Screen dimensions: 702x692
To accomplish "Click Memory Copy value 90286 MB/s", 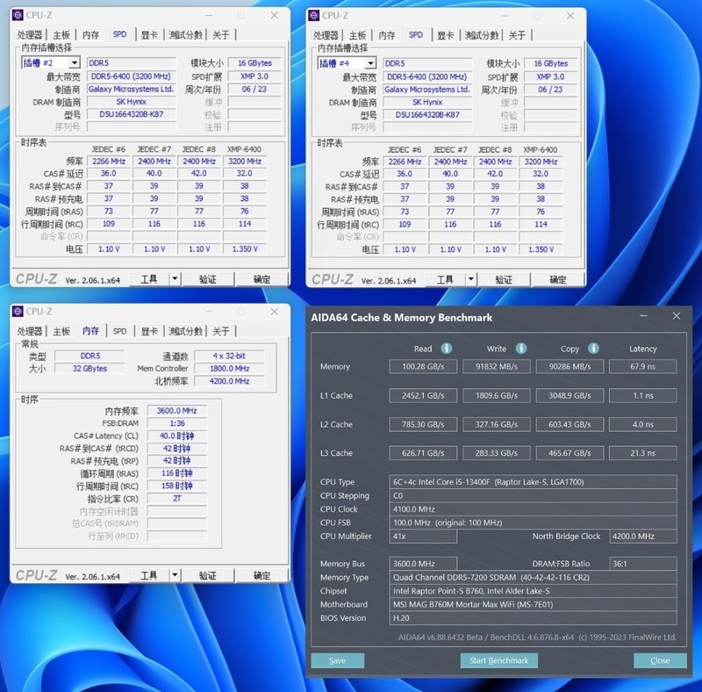I will coord(569,366).
